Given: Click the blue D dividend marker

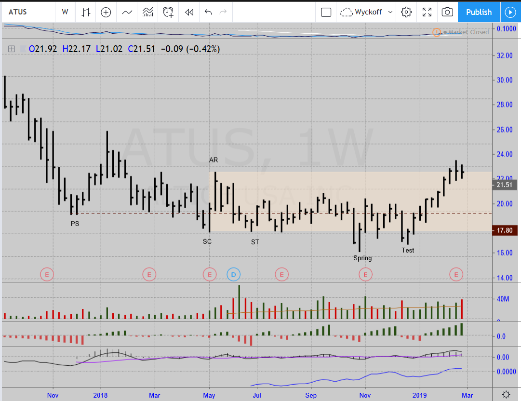Looking at the screenshot, I should (233, 275).
